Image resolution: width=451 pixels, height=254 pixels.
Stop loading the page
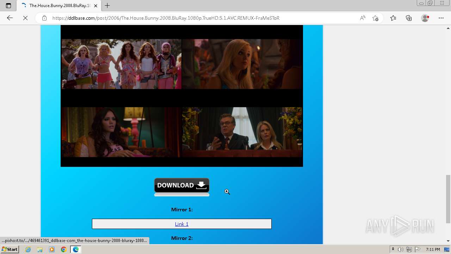25,18
